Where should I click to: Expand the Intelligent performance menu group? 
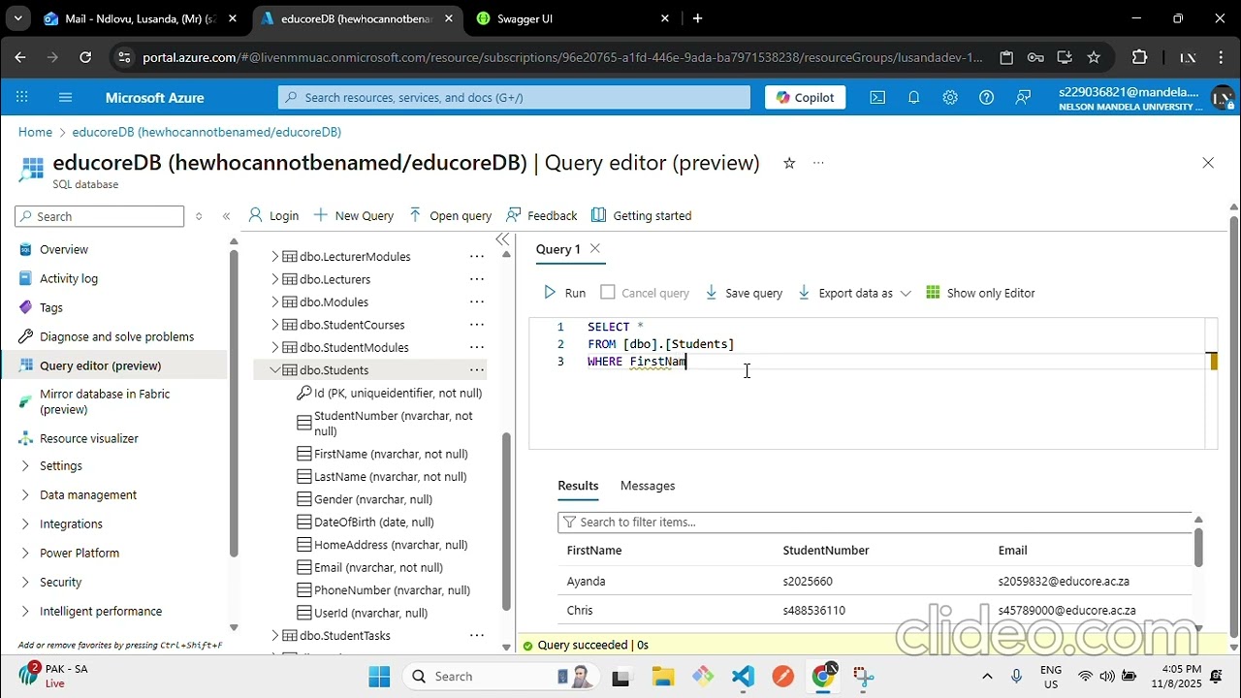(25, 611)
